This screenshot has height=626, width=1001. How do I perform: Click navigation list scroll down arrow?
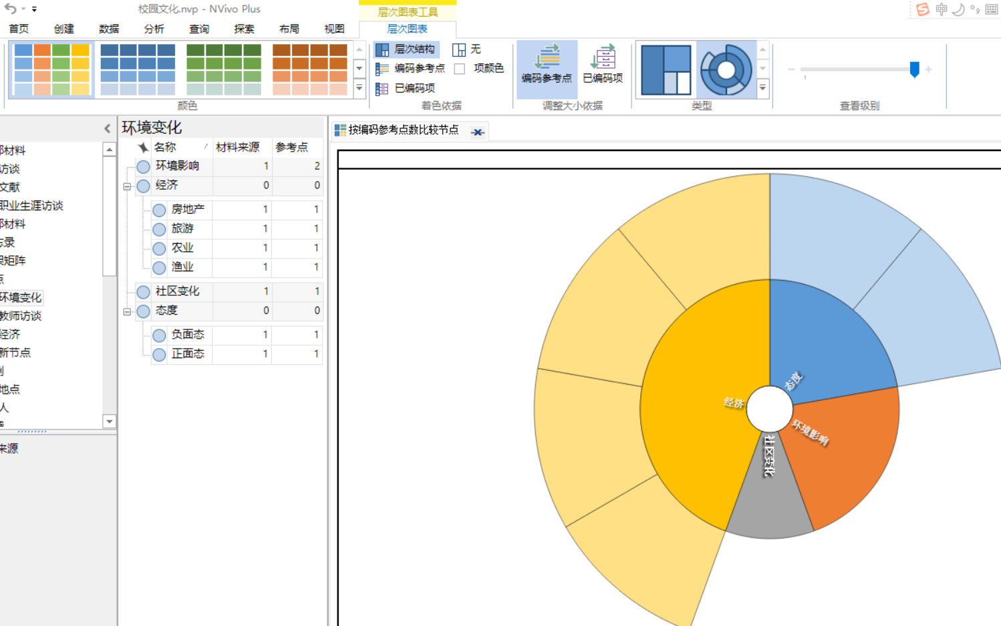point(110,421)
